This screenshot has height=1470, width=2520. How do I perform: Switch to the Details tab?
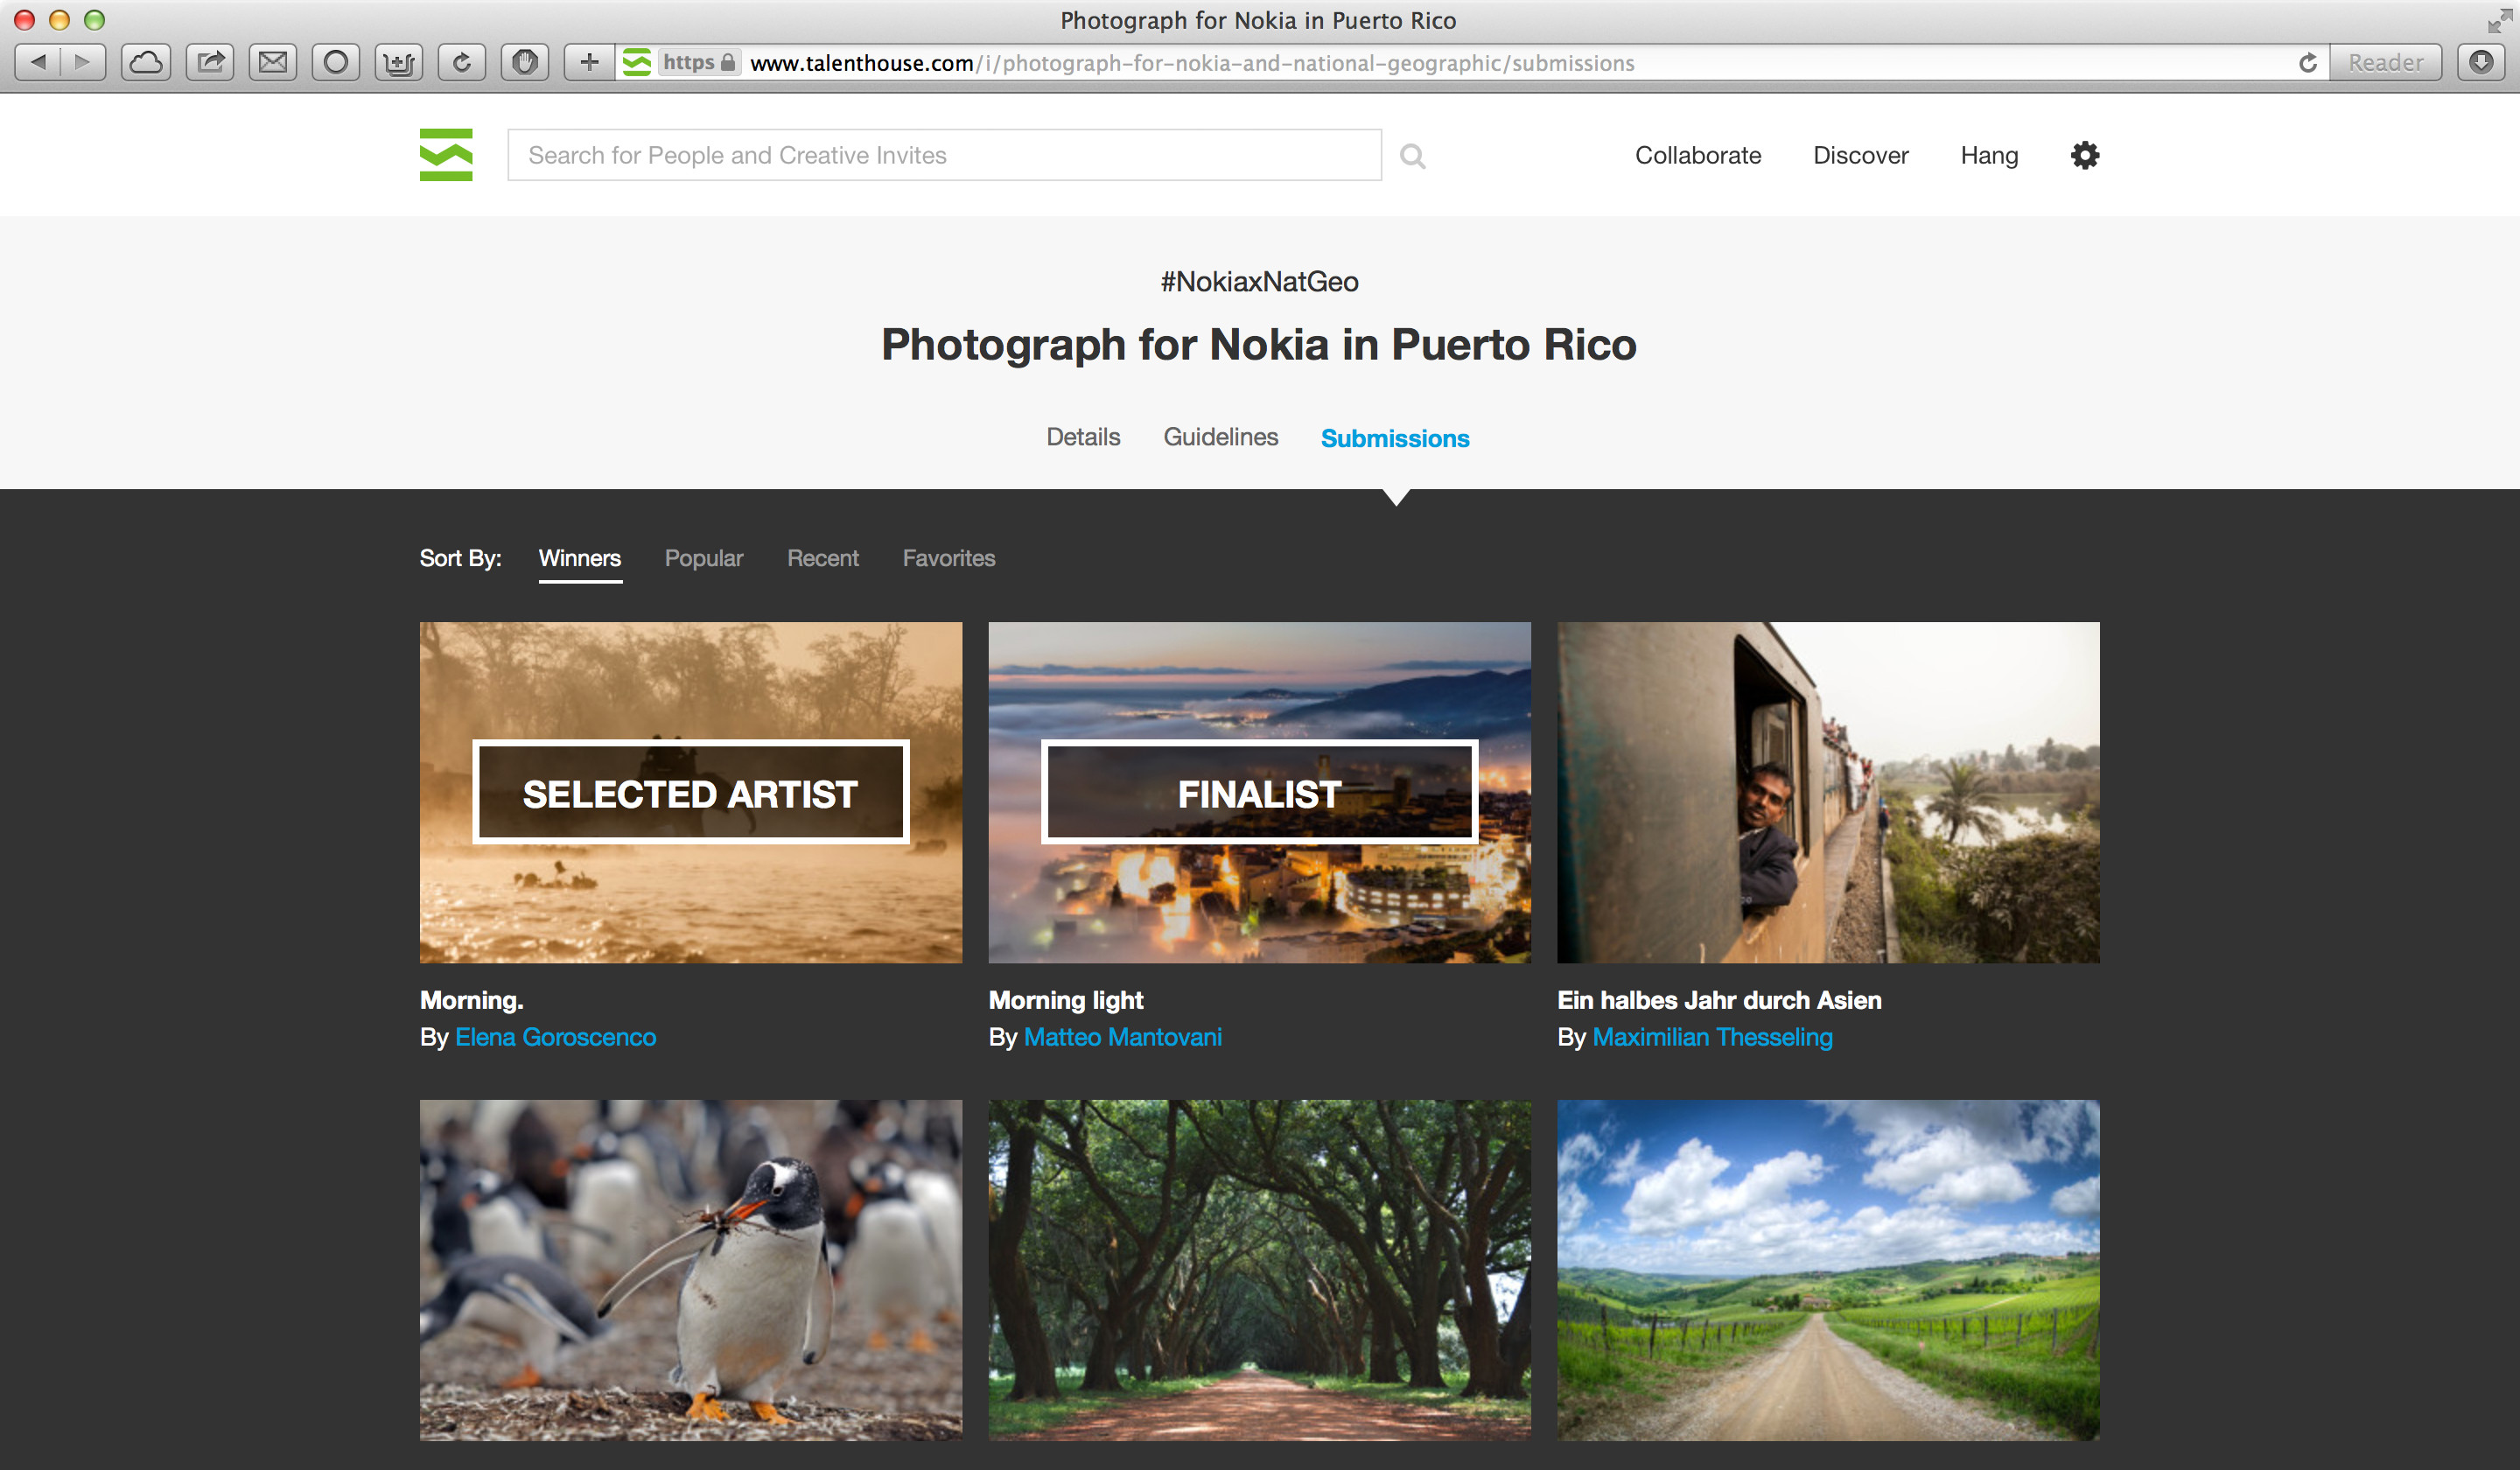click(x=1083, y=437)
